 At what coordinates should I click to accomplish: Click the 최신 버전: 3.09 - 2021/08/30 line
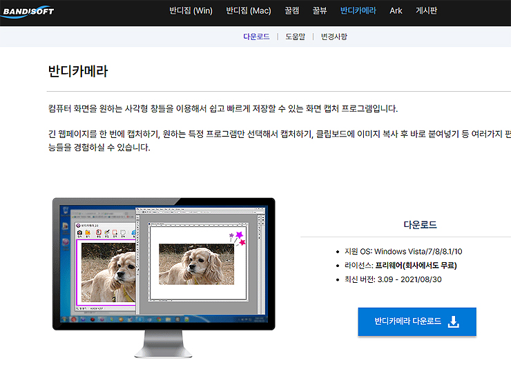tap(393, 279)
